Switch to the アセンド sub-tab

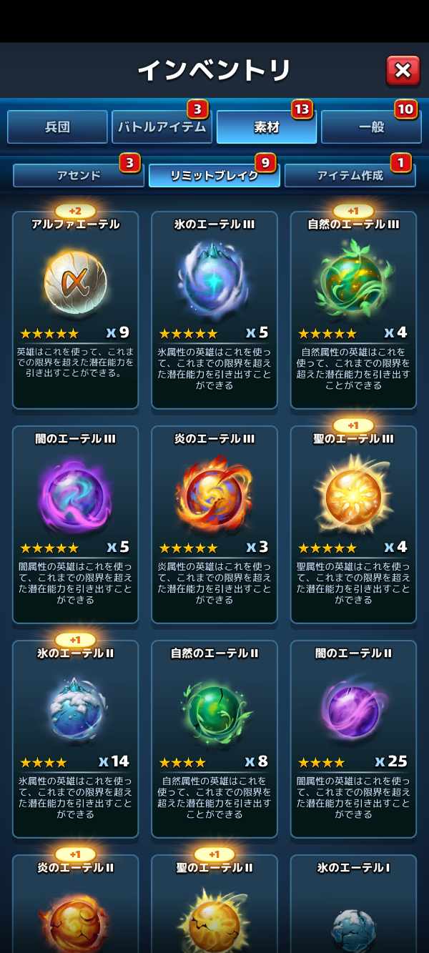(79, 175)
